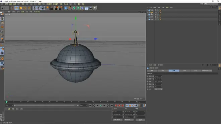Open the ProRender viewport menu
This screenshot has width=221, height=124.
[37, 12]
